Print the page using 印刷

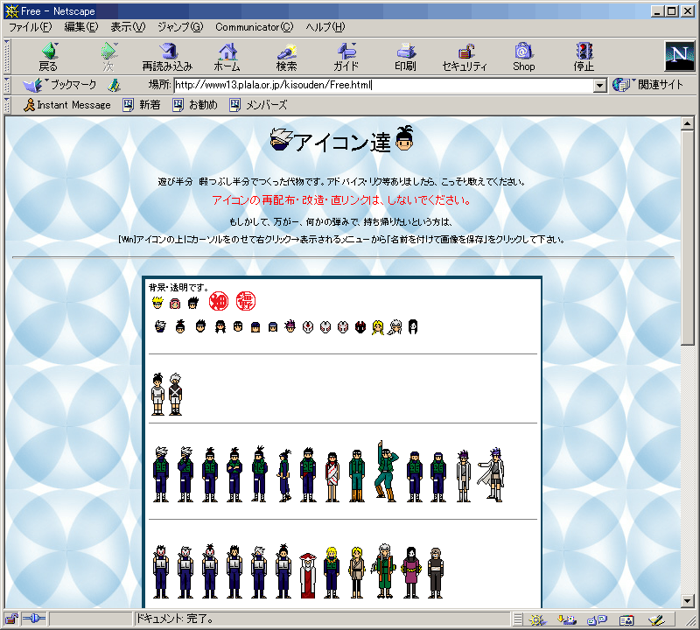[x=405, y=57]
